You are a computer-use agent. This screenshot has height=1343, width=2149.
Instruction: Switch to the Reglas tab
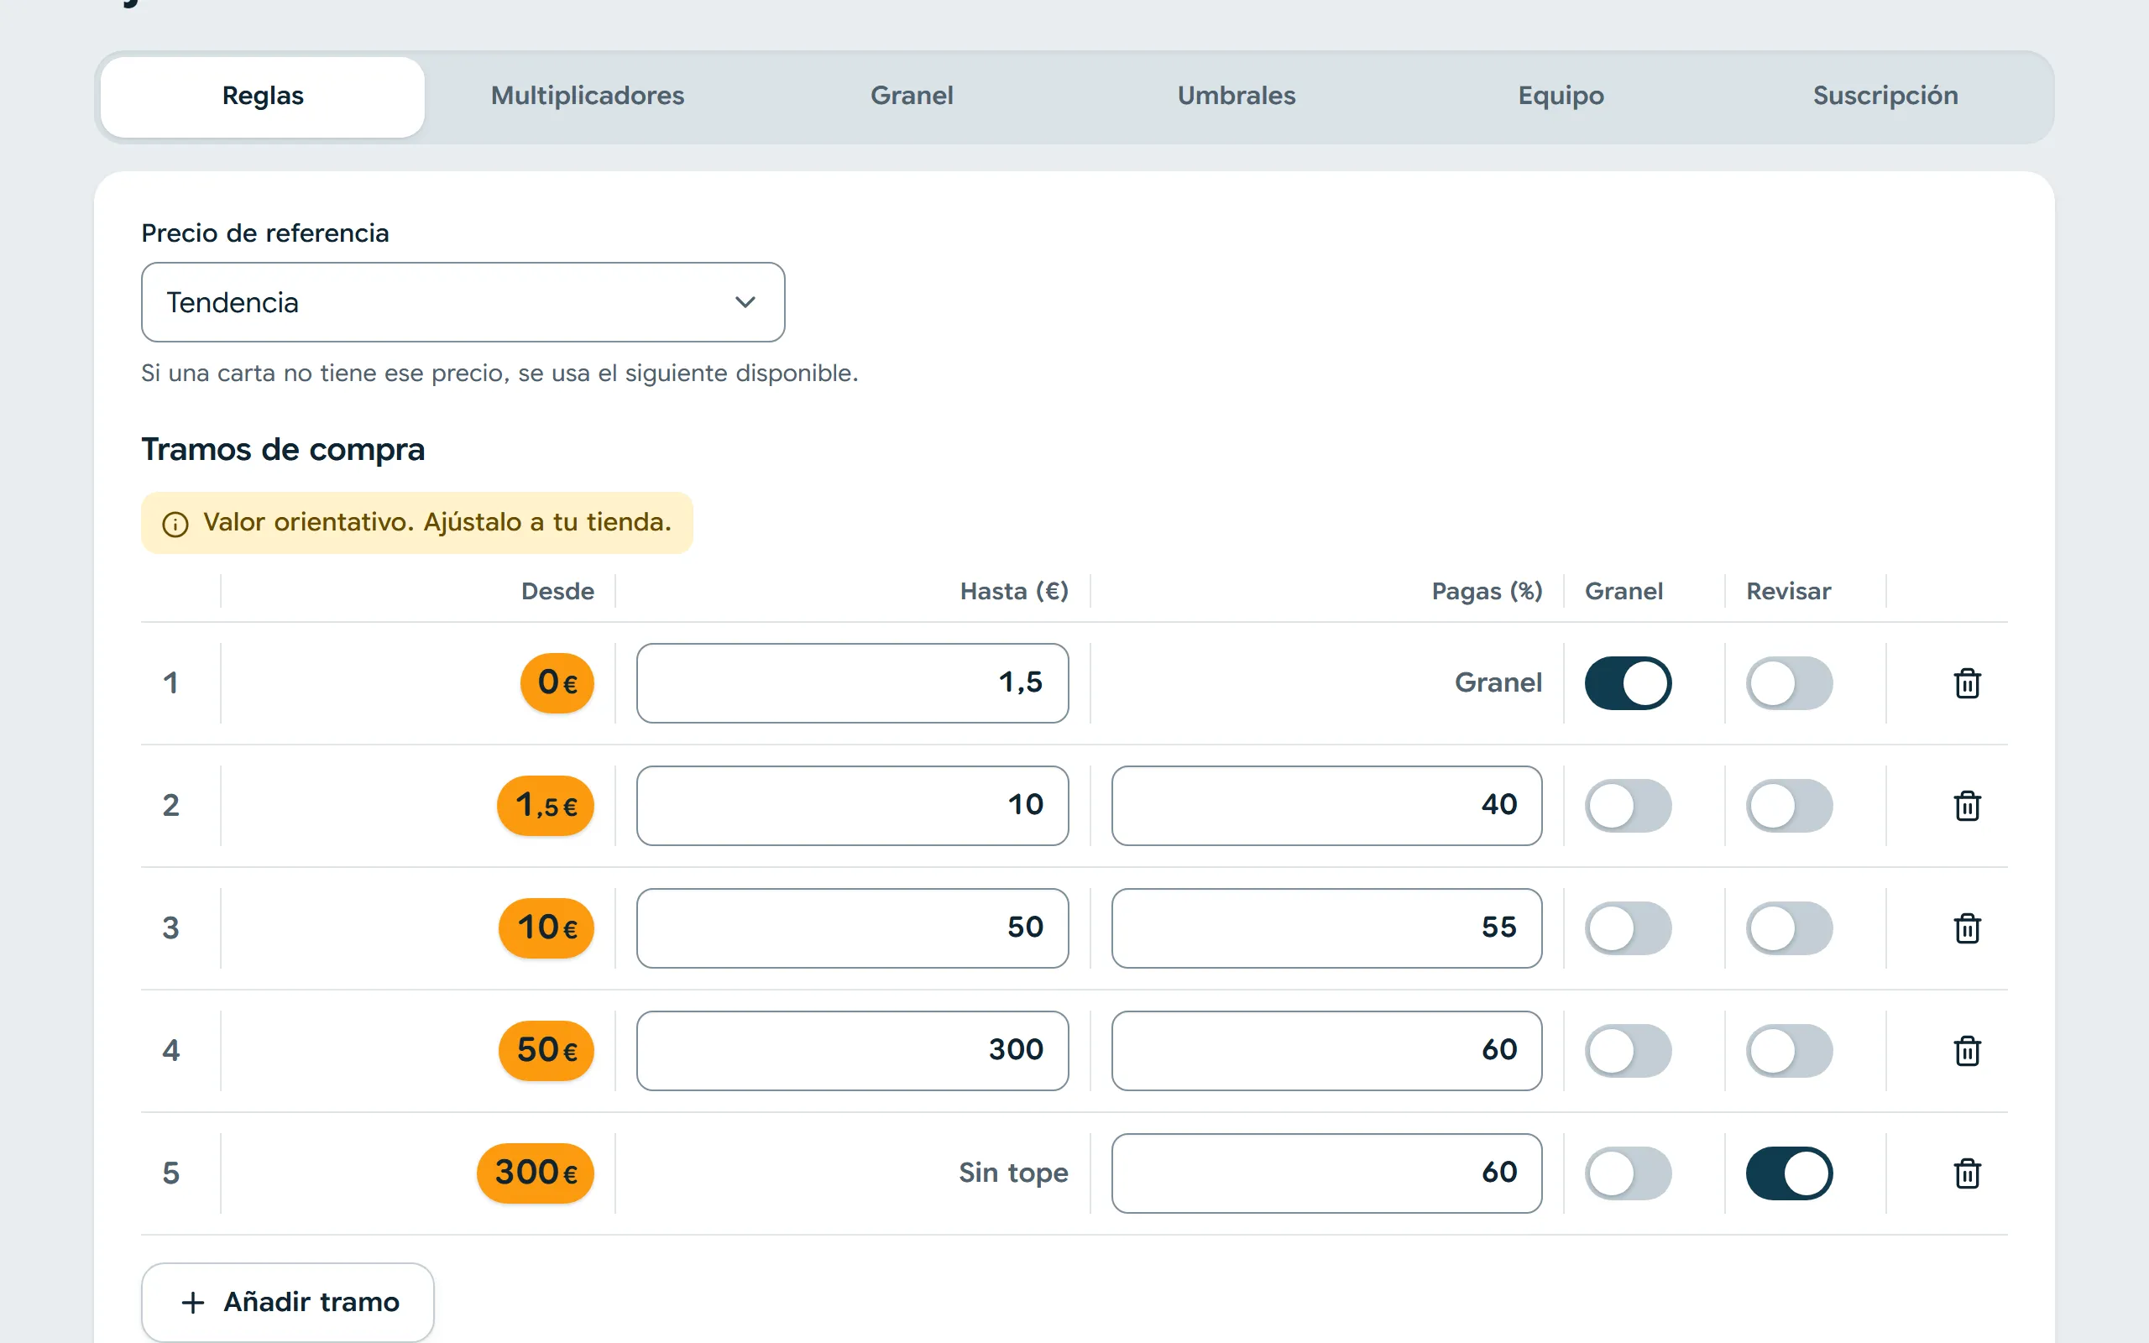click(x=263, y=97)
